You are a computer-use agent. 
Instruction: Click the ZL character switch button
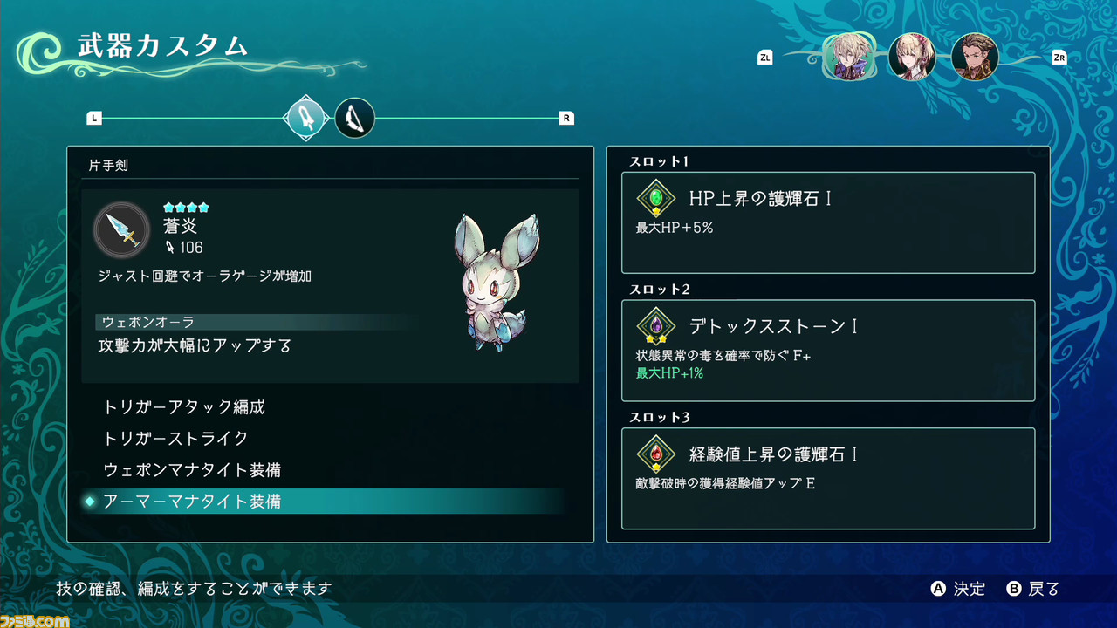[765, 58]
